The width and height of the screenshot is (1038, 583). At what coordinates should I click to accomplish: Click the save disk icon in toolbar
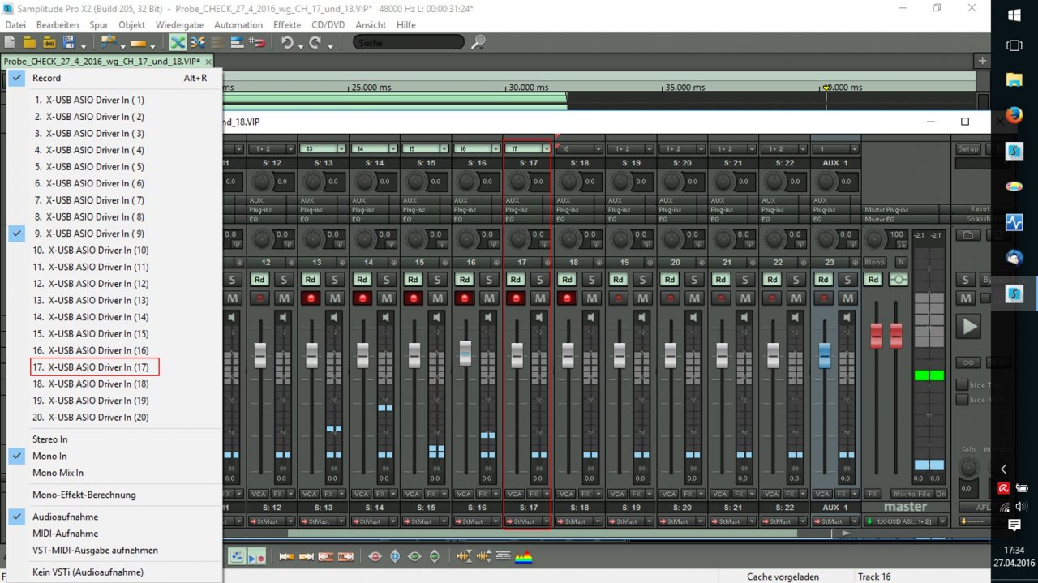70,42
